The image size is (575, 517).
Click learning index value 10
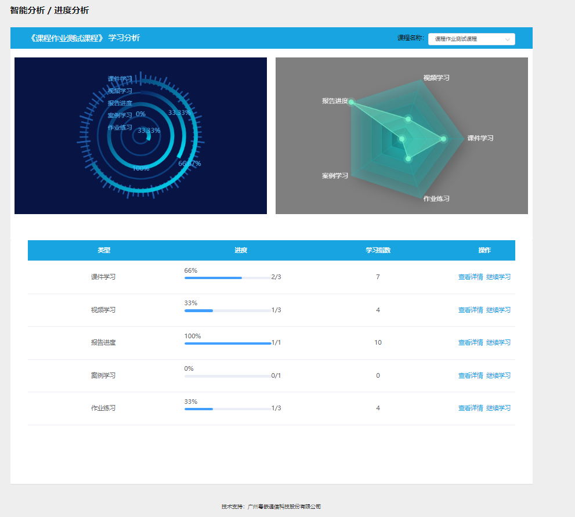tap(378, 342)
